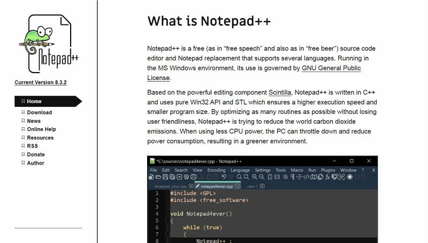Go to the Home page
This screenshot has width=428, height=243.
coord(48,101)
